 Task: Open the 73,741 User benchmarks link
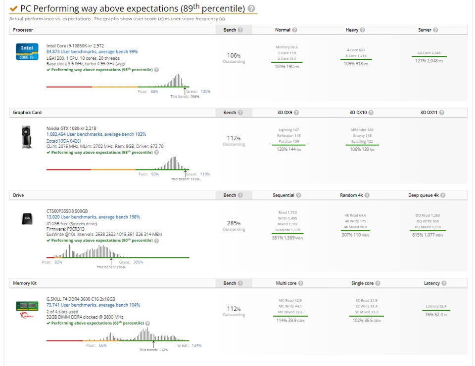click(x=93, y=305)
